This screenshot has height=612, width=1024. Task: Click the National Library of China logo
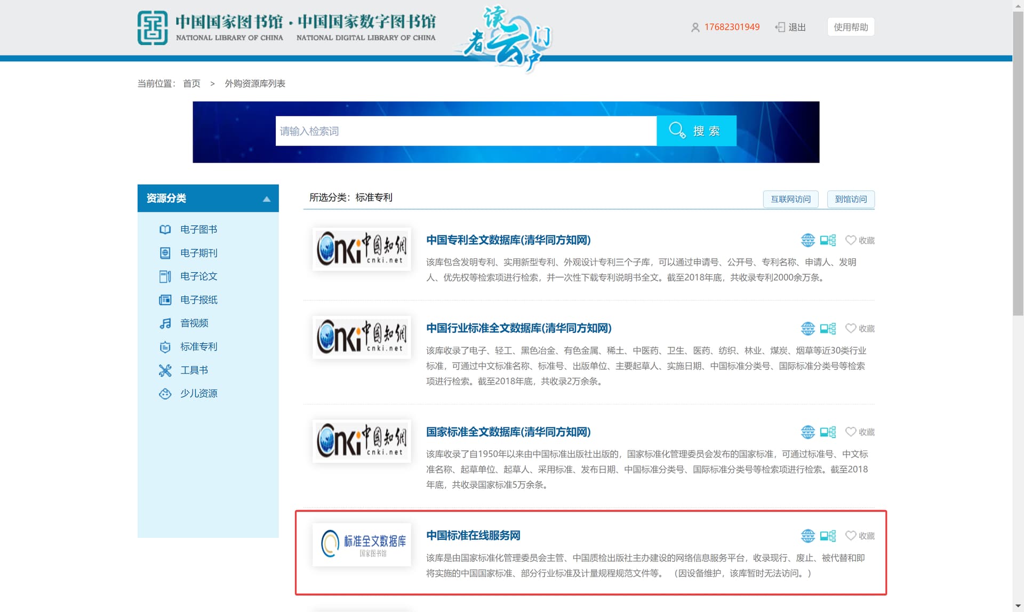(x=153, y=27)
